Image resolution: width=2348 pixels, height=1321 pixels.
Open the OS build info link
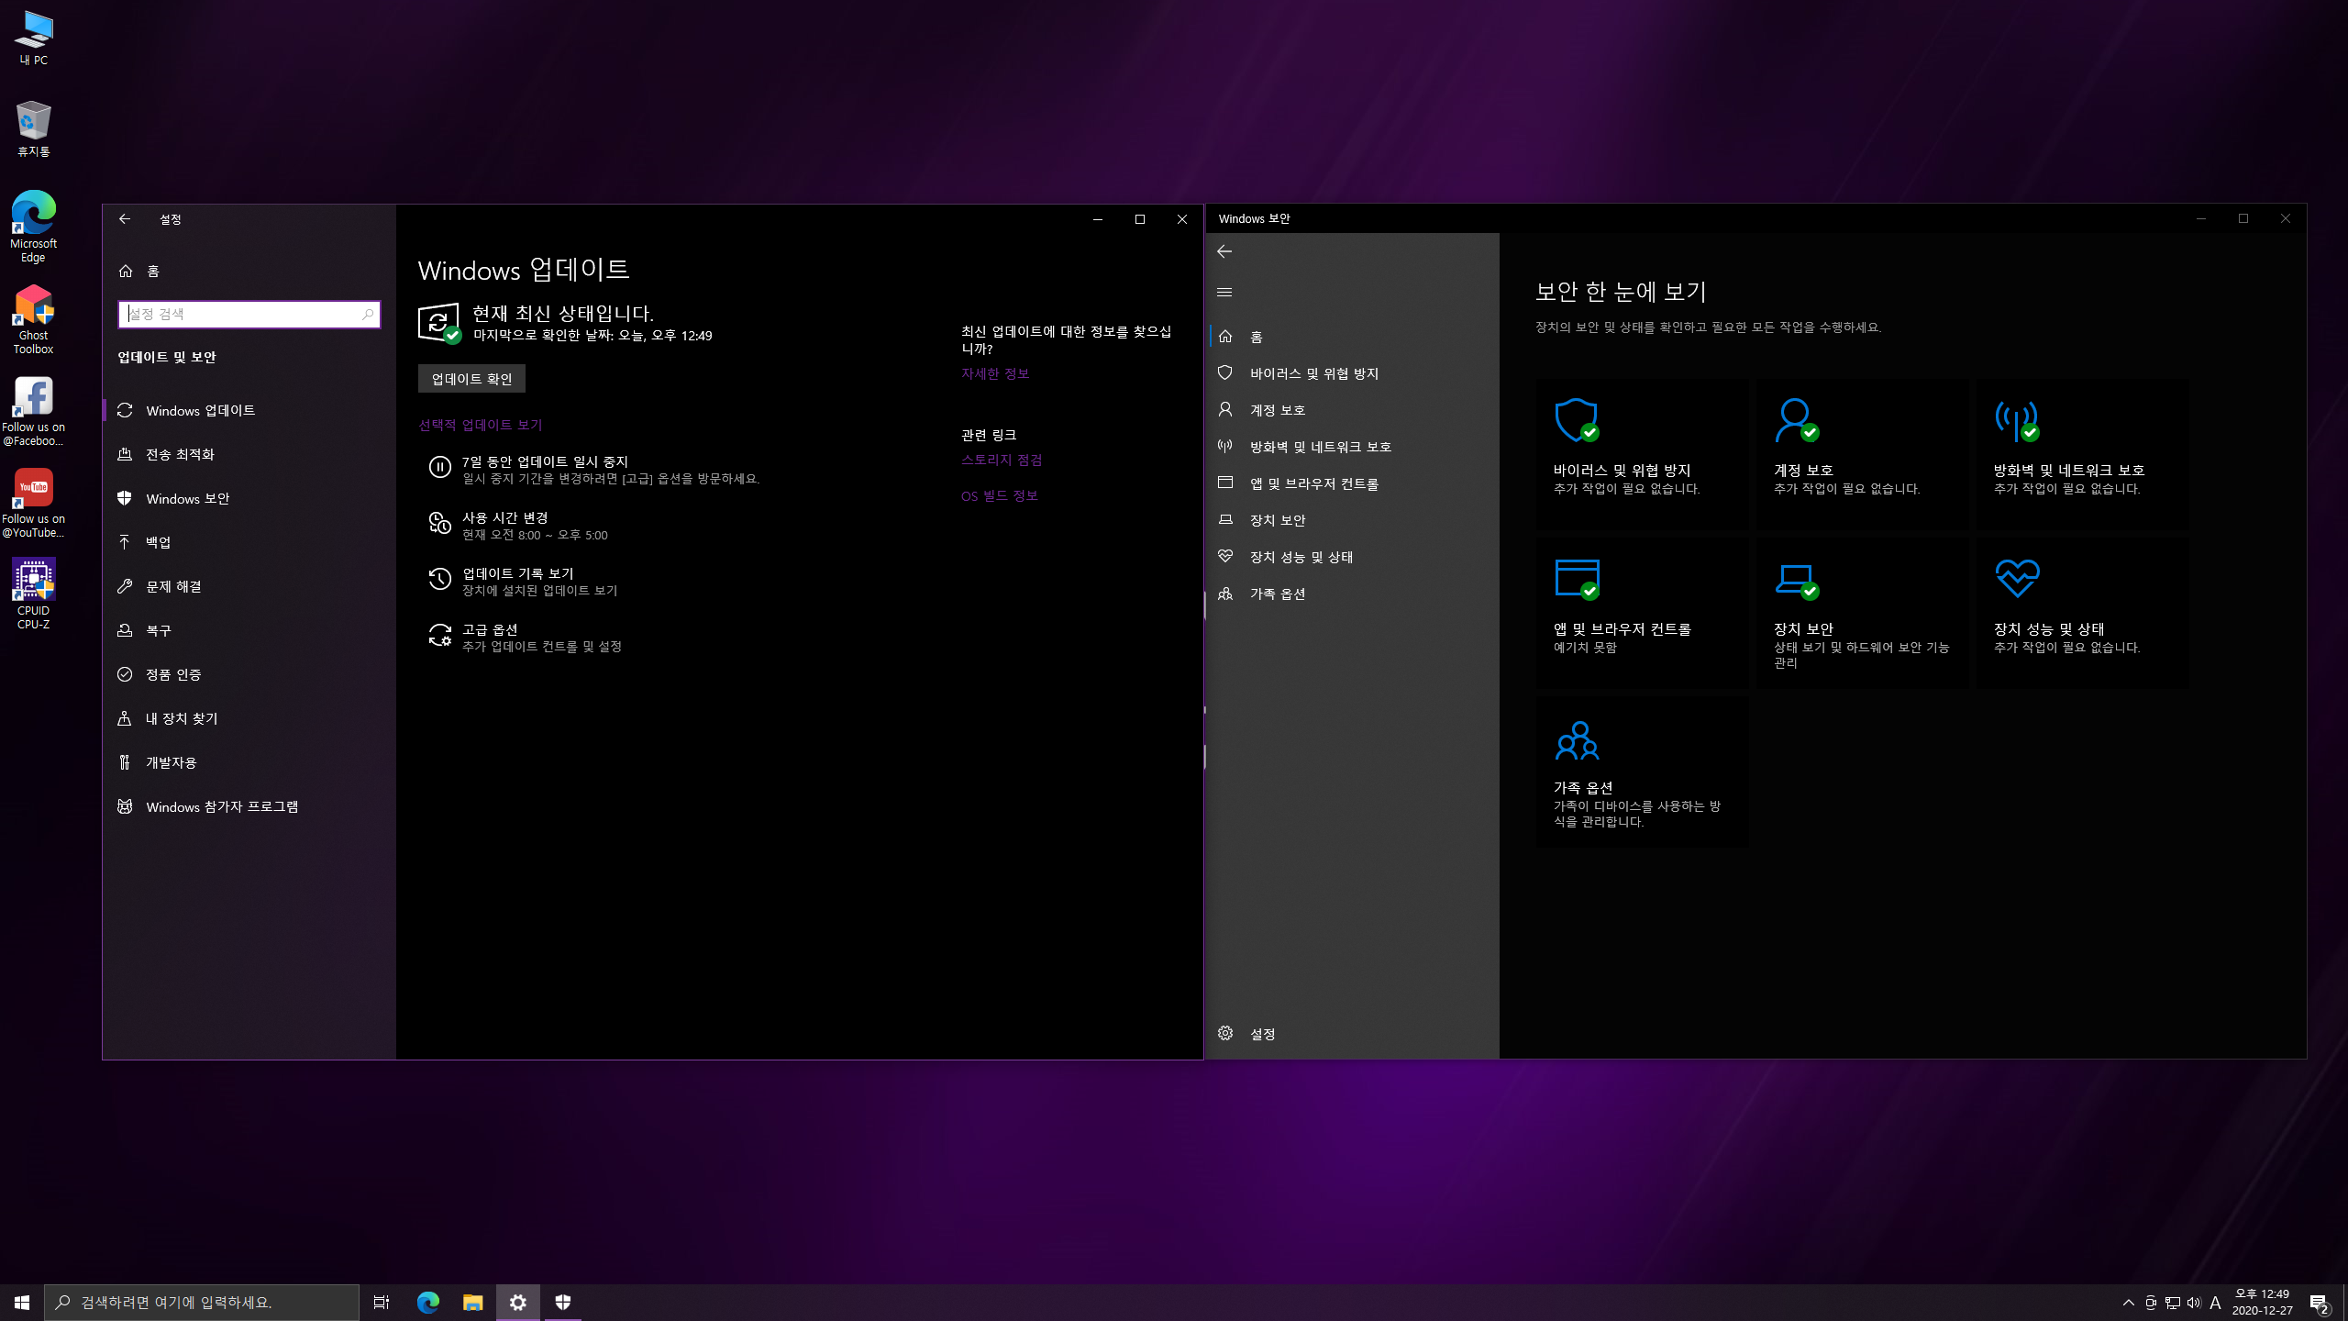[999, 495]
